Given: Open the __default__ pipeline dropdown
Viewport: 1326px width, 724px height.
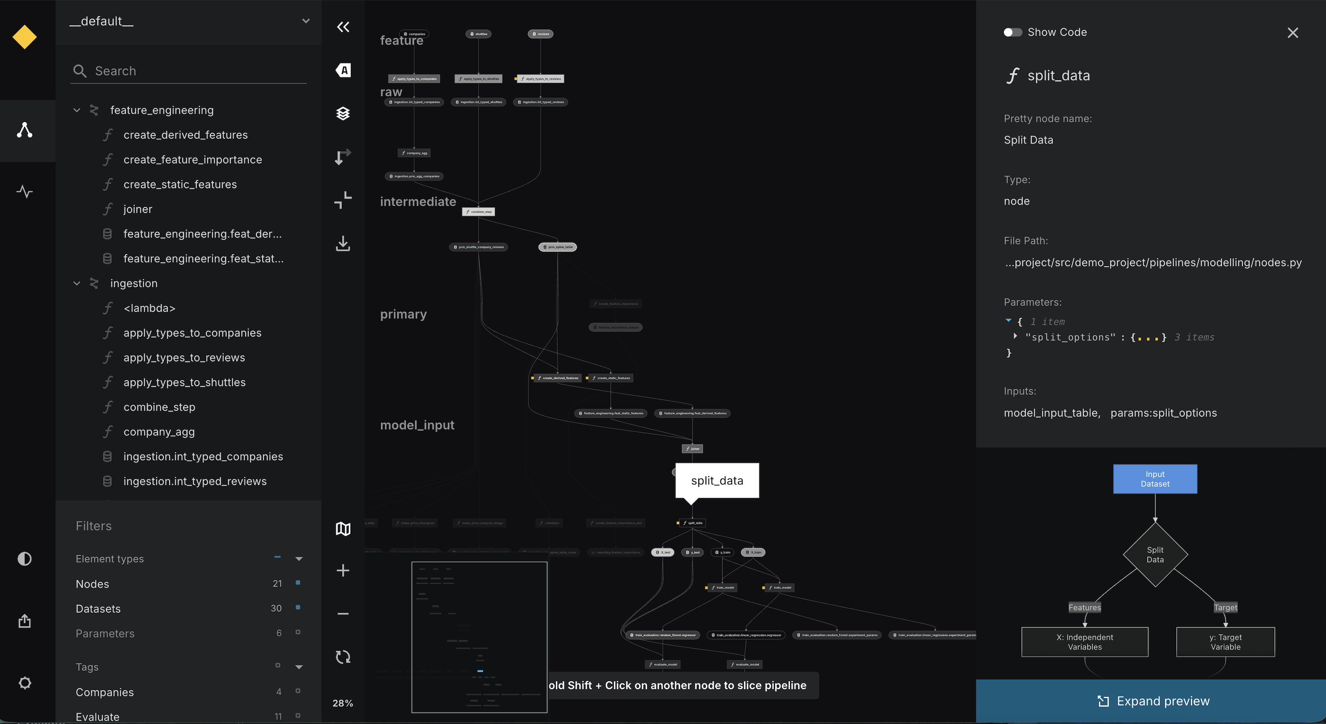Looking at the screenshot, I should (x=188, y=21).
